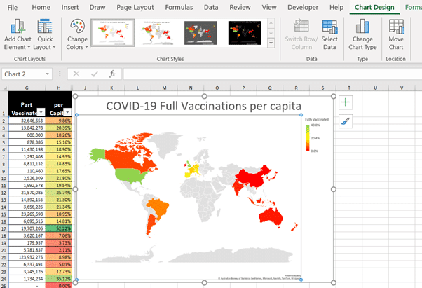This screenshot has width=422, height=288.
Task: Click cell showing 9.86%
Action: tap(59, 121)
